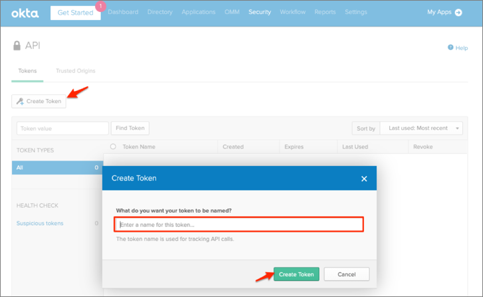The image size is (483, 297).
Task: Click the Get Started notification badge
Action: click(x=101, y=6)
